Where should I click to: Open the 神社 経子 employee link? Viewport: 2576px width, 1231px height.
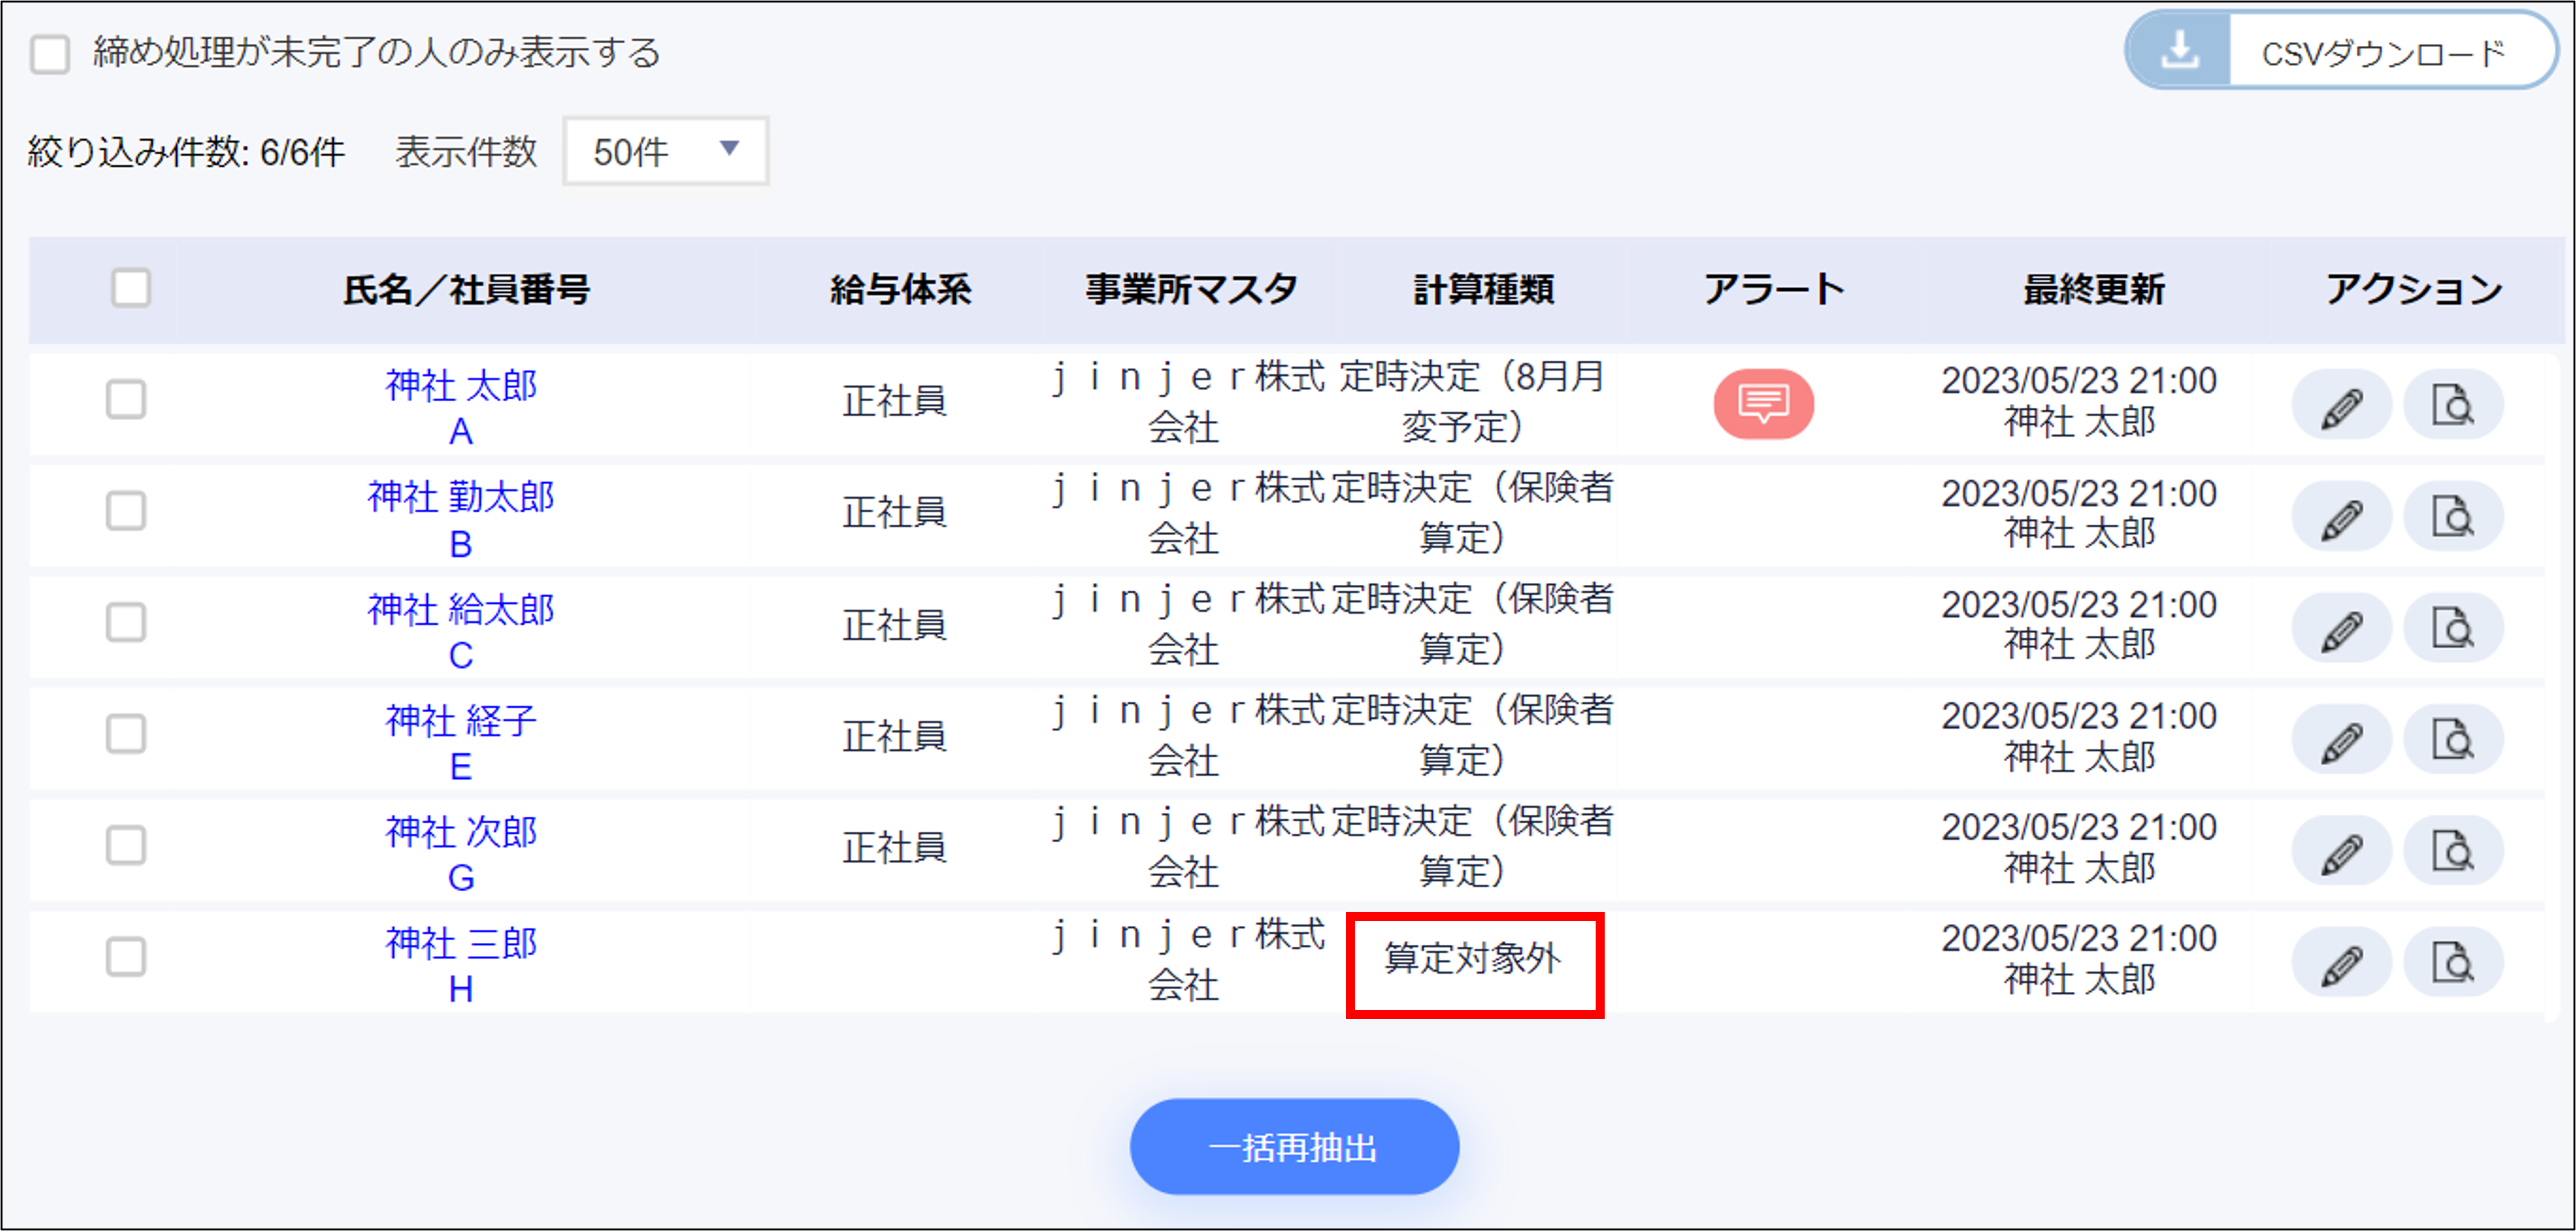[x=460, y=720]
